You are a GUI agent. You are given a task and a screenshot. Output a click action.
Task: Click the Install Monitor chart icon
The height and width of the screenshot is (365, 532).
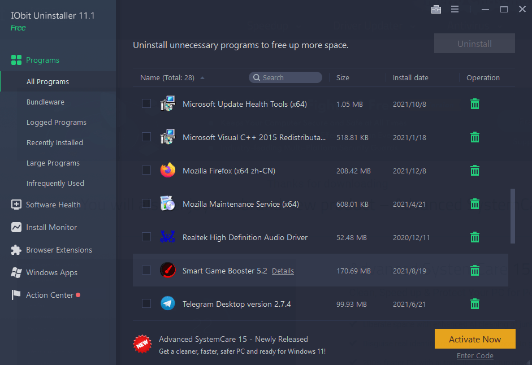tap(16, 227)
